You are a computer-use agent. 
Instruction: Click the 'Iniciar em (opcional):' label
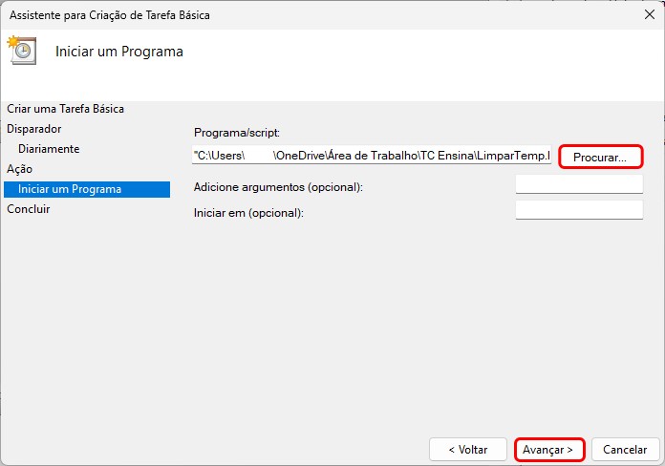tap(247, 212)
